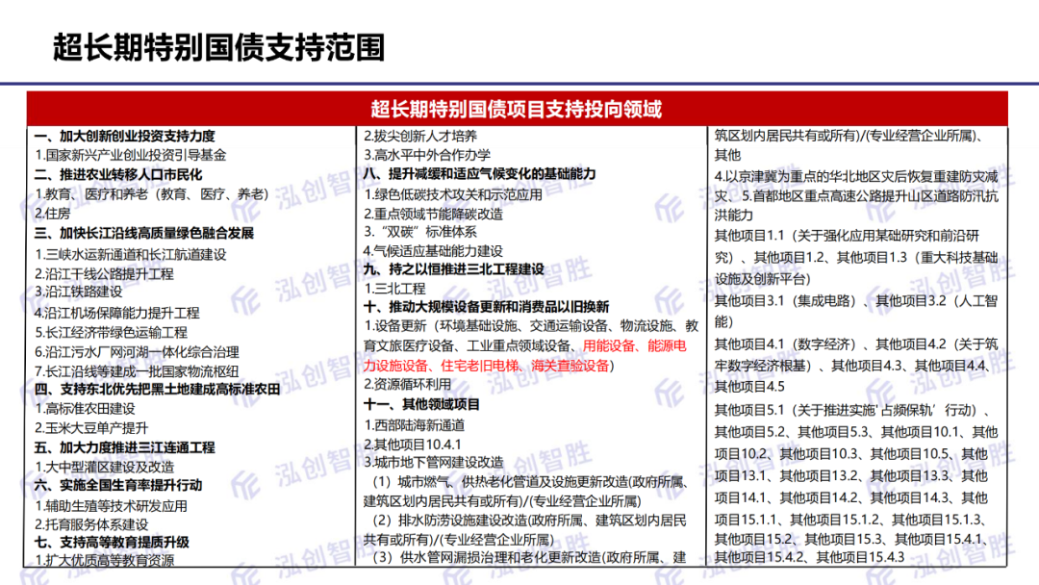
Task: Click heading 五、加大力度推进三江连通工程
Action: pos(124,447)
